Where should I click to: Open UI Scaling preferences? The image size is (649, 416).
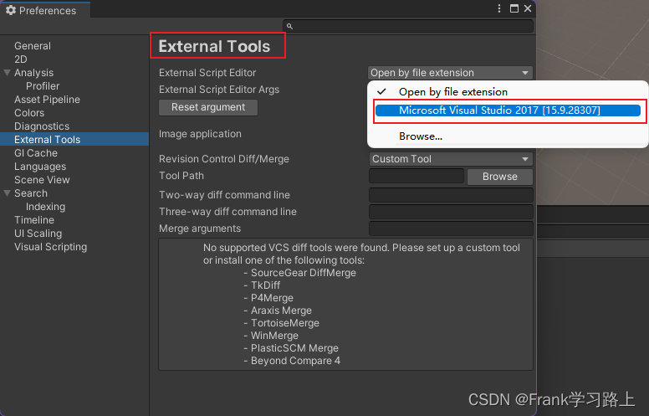38,234
